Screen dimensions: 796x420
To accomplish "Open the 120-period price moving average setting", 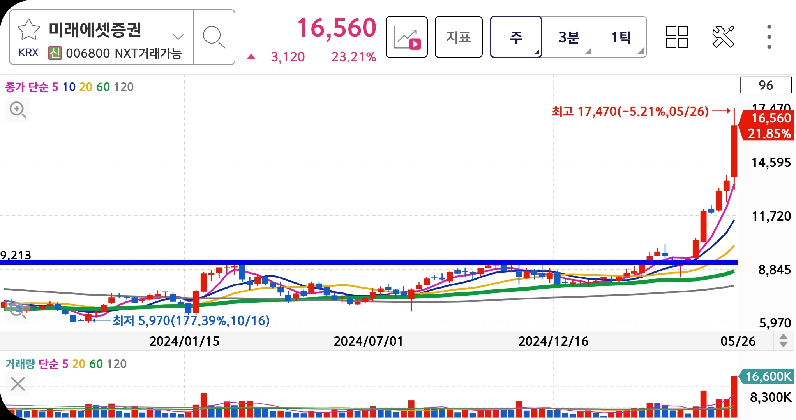I will [124, 87].
